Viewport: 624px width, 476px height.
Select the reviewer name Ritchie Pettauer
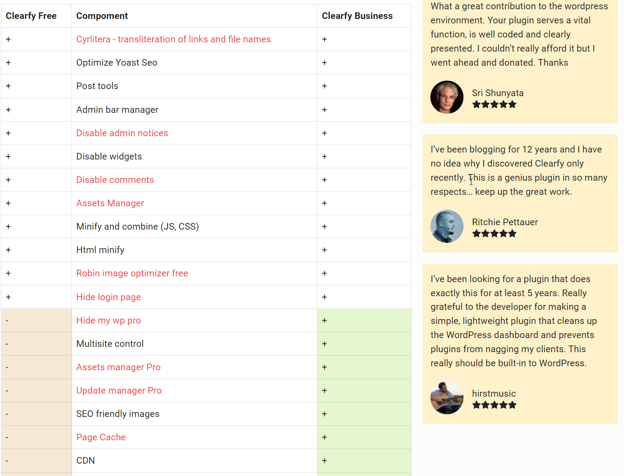pyautogui.click(x=505, y=222)
